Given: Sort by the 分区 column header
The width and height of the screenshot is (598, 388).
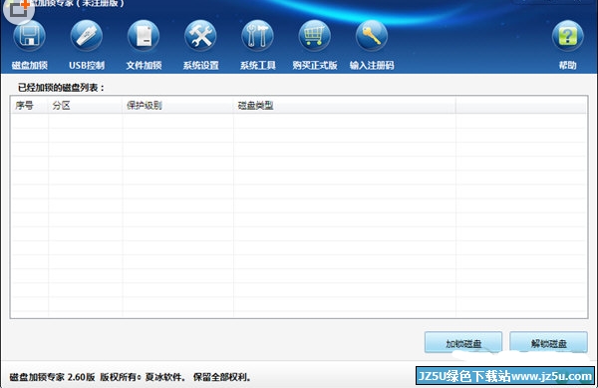Looking at the screenshot, I should [x=86, y=106].
